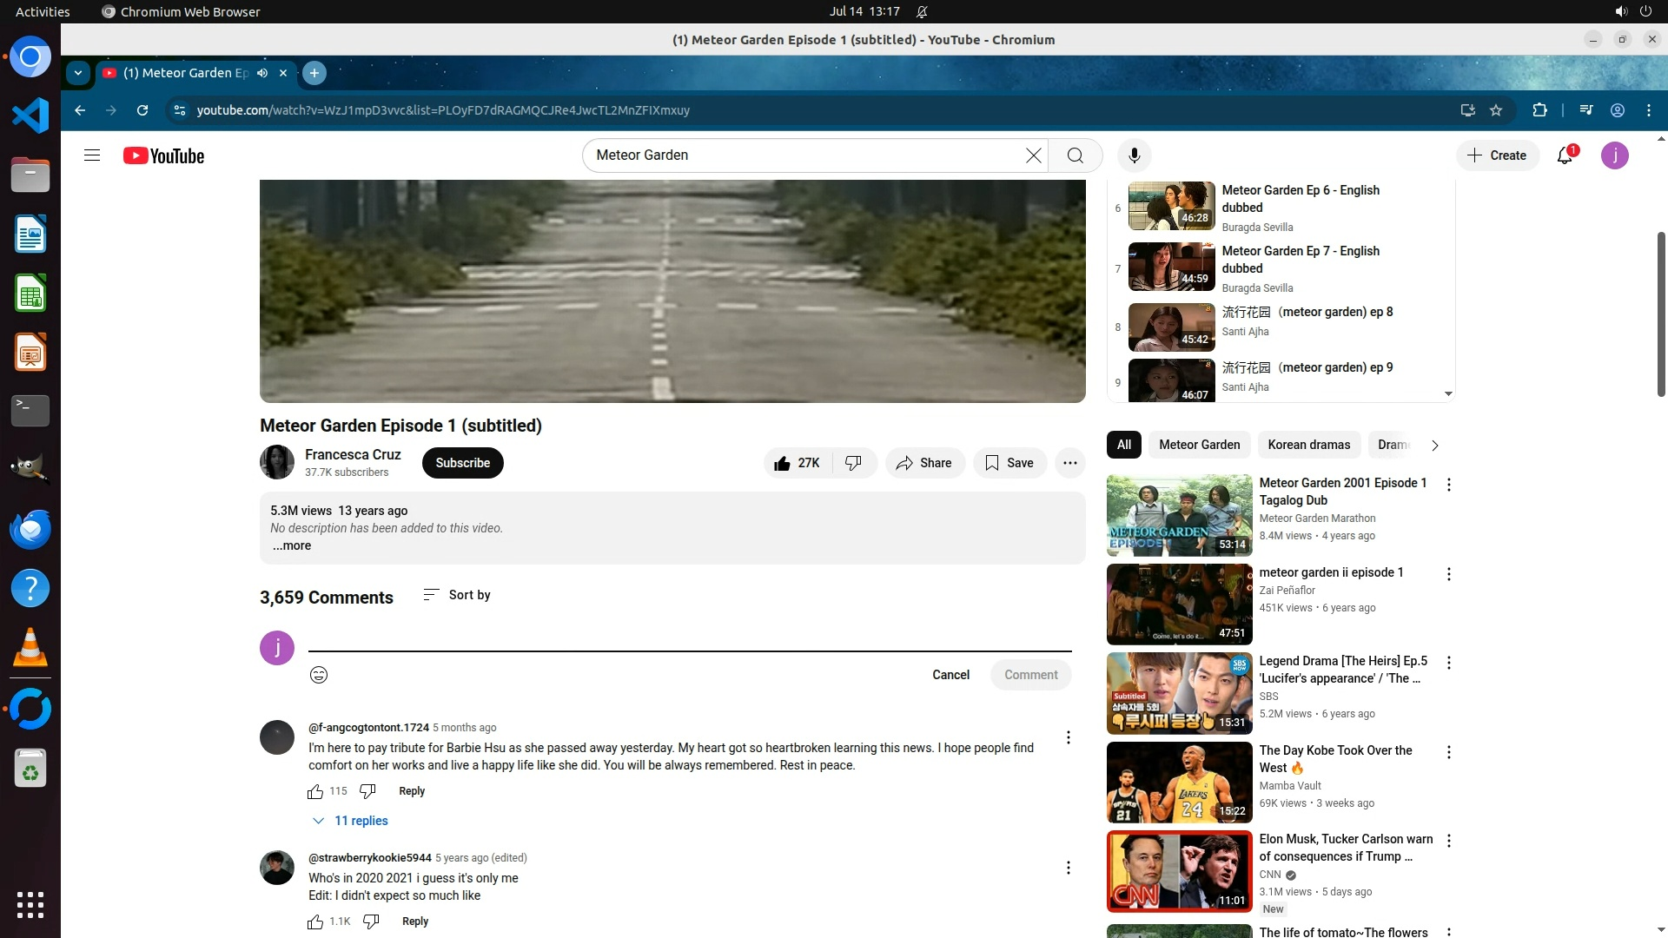Image resolution: width=1668 pixels, height=938 pixels.
Task: Open the Sort by comments dropdown
Action: (x=457, y=595)
